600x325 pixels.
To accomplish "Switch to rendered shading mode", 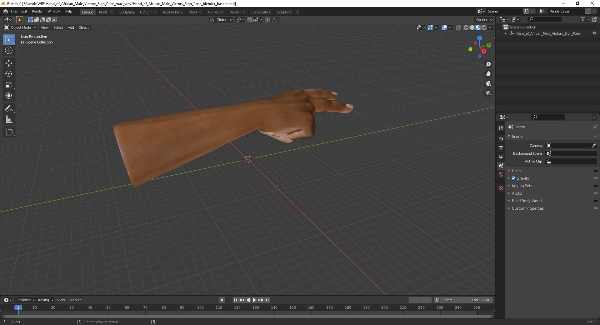I will (484, 27).
